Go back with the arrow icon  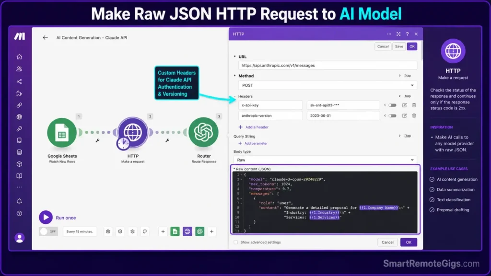[45, 37]
